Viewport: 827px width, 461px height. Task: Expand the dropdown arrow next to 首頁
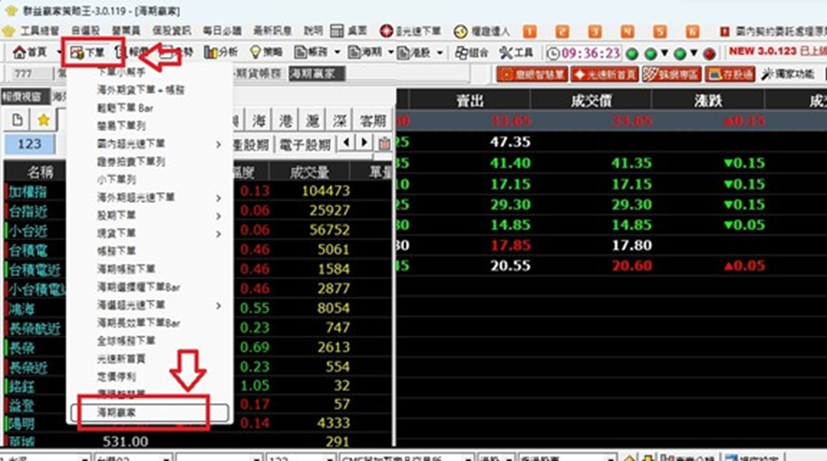click(59, 53)
